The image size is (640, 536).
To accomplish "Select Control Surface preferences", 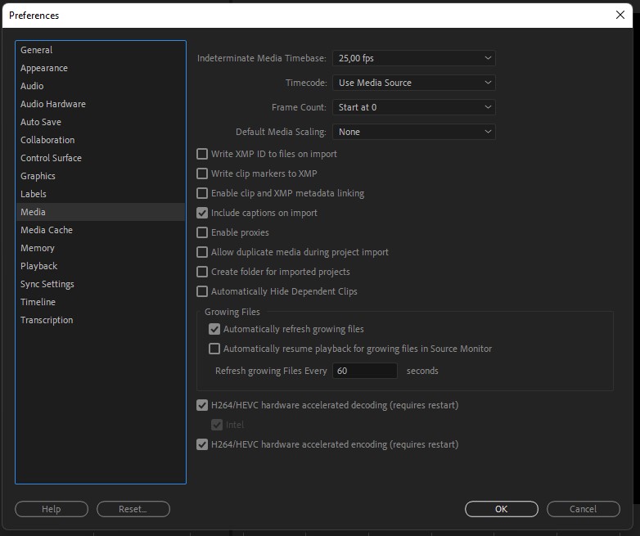I will pyautogui.click(x=100, y=158).
